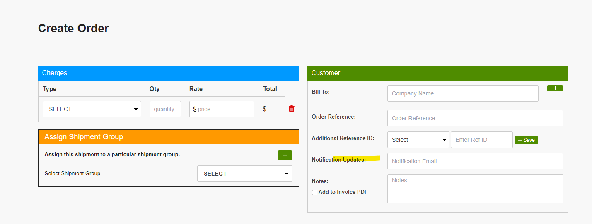The width and height of the screenshot is (592, 224).
Task: Open the charge Type dropdown
Action: coord(92,109)
